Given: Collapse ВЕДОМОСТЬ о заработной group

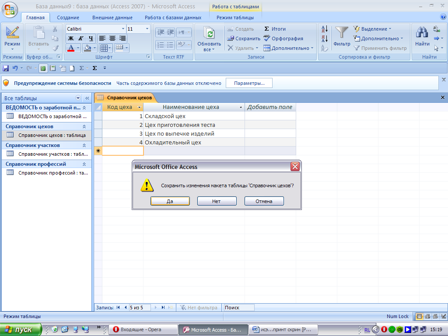Looking at the screenshot, I should 84,108.
